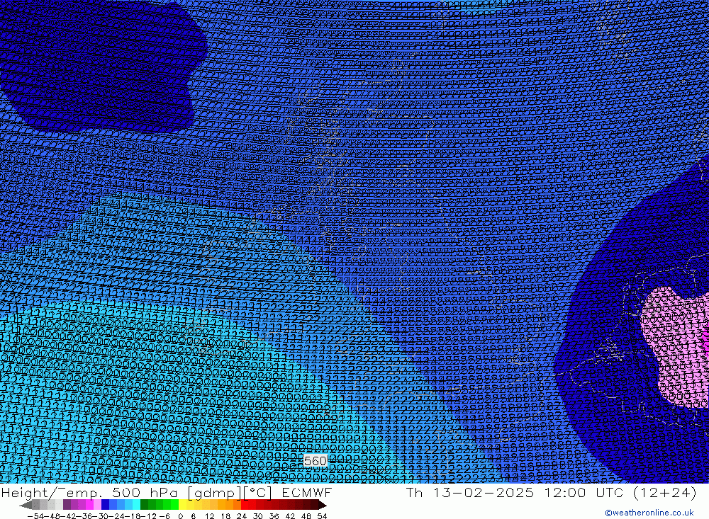The height and width of the screenshot is (519, 709).
Task: Click the "-6" label on the colour scale
Action: click(164, 516)
